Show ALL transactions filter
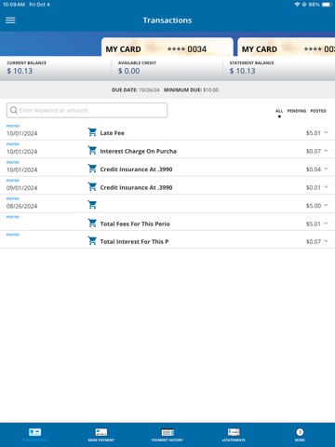This screenshot has width=335, height=447. coord(279,111)
